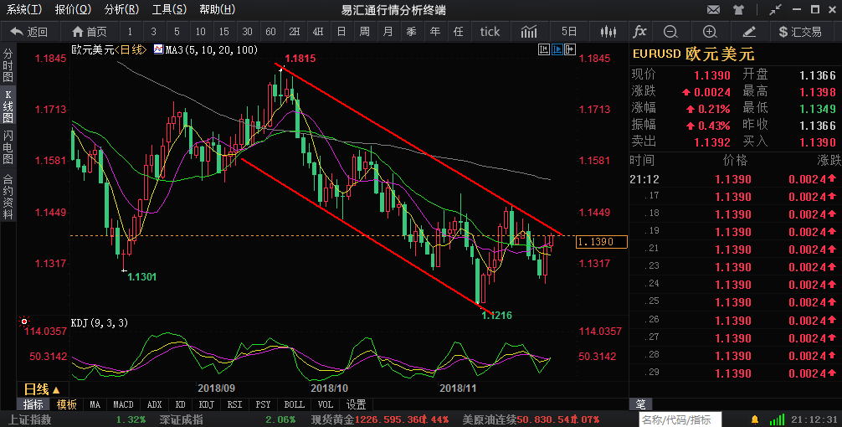Expand the 分析(R) menu
Image resolution: width=842 pixels, height=427 pixels.
(122, 10)
